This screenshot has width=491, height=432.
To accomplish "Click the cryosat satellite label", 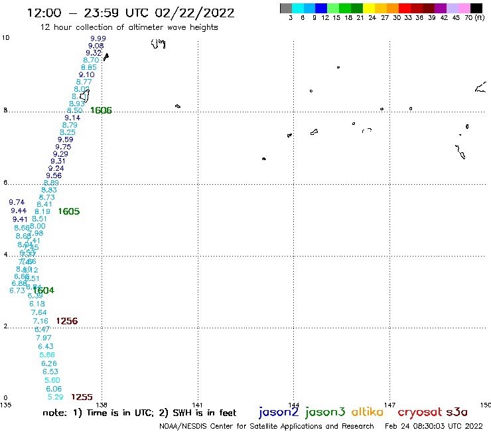I will point(419,412).
